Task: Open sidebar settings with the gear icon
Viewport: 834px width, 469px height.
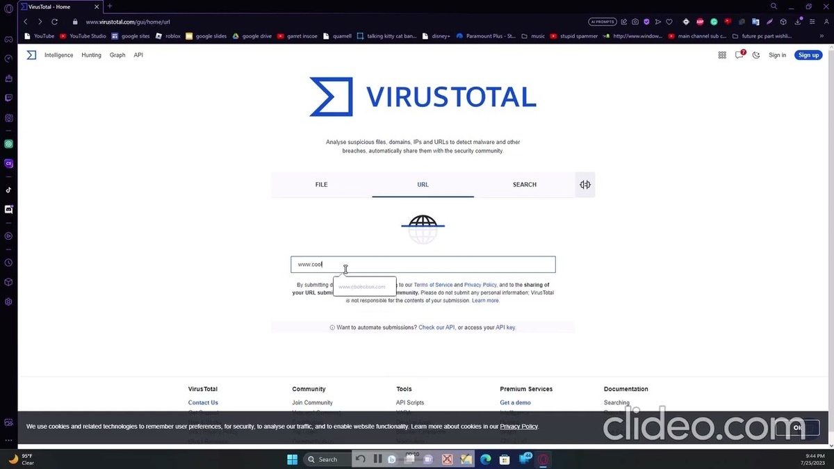Action: pos(8,302)
